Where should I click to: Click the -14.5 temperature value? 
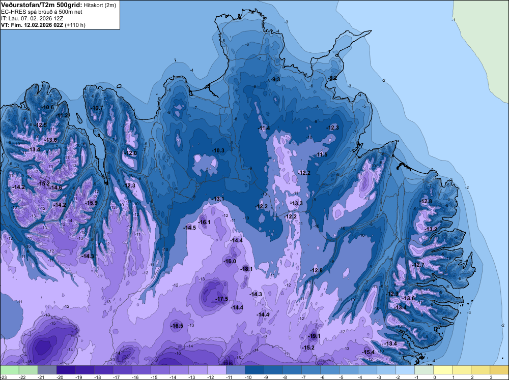[189, 228]
